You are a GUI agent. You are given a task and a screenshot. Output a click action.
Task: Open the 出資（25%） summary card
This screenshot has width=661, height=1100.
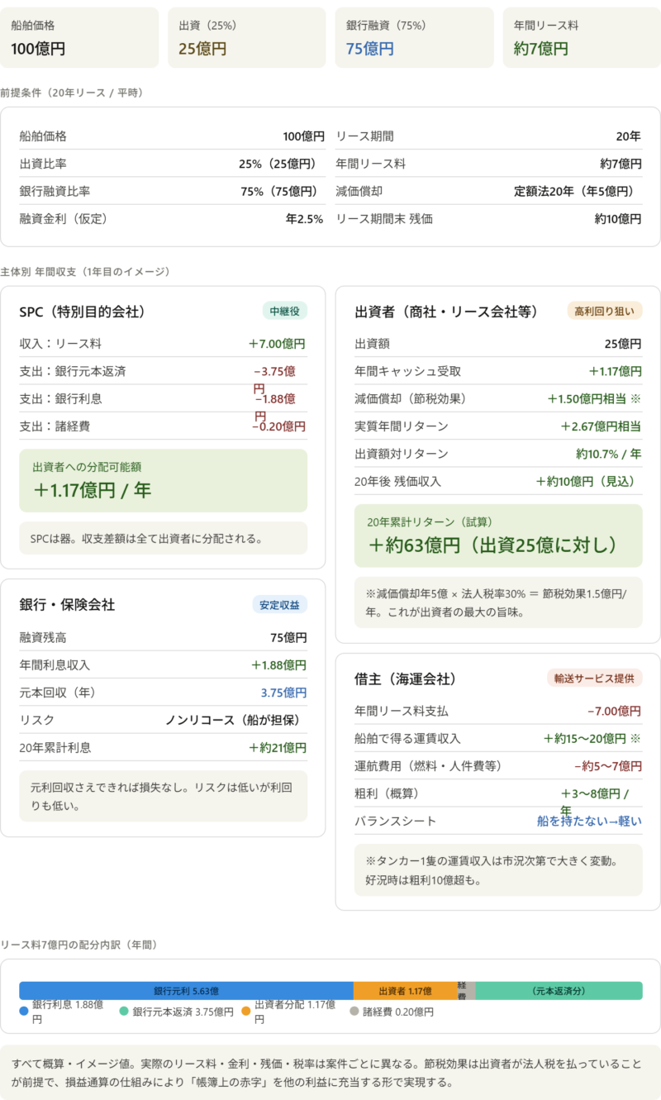click(246, 38)
